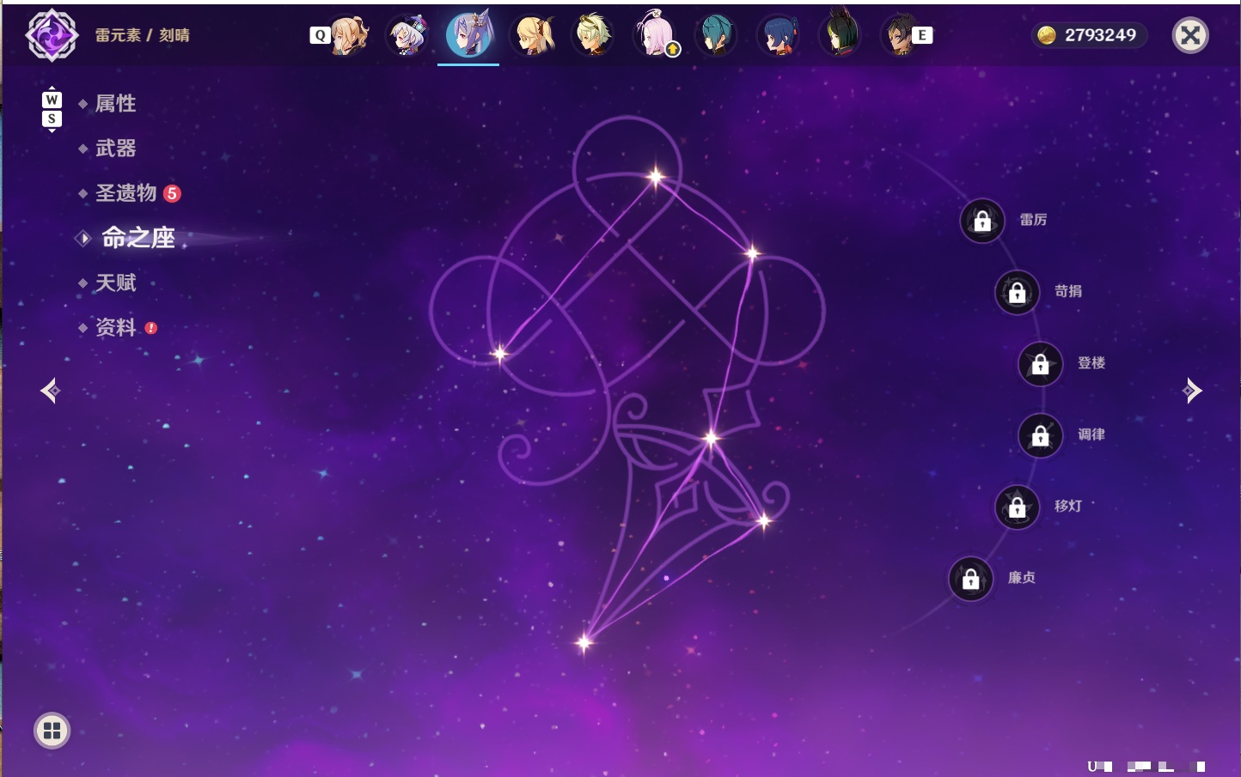The image size is (1241, 777).
Task: Open the 武器 weapon menu
Action: pos(115,148)
